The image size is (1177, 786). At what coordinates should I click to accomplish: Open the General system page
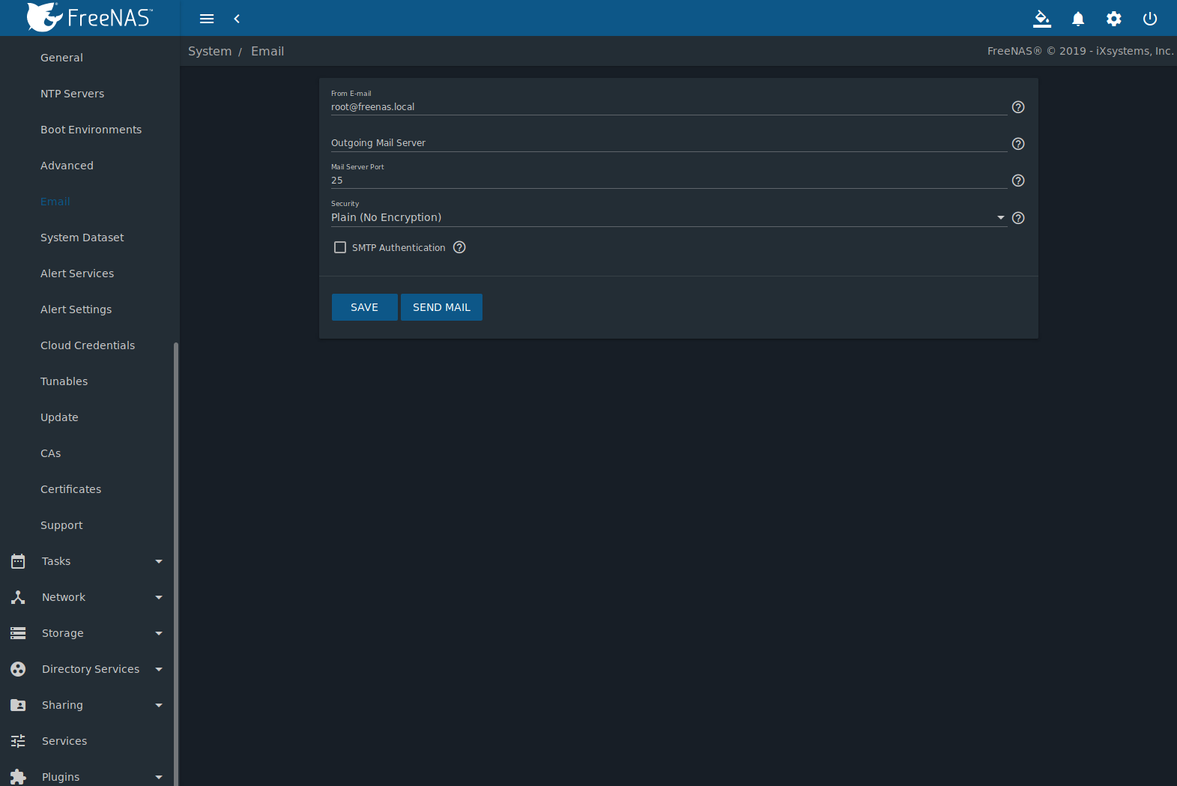61,58
